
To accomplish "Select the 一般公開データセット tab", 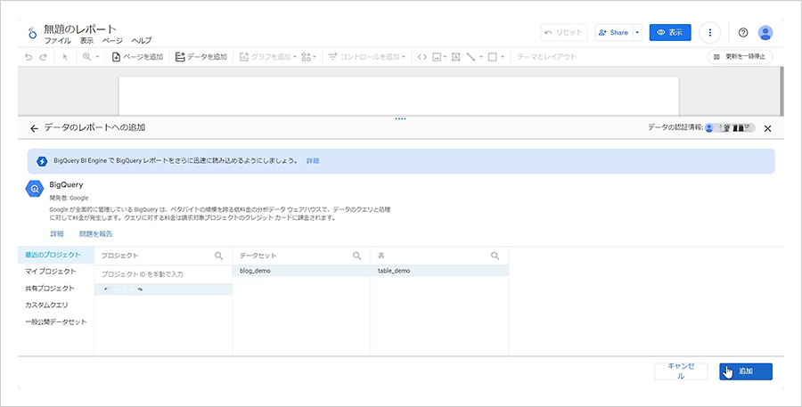I will [x=56, y=322].
